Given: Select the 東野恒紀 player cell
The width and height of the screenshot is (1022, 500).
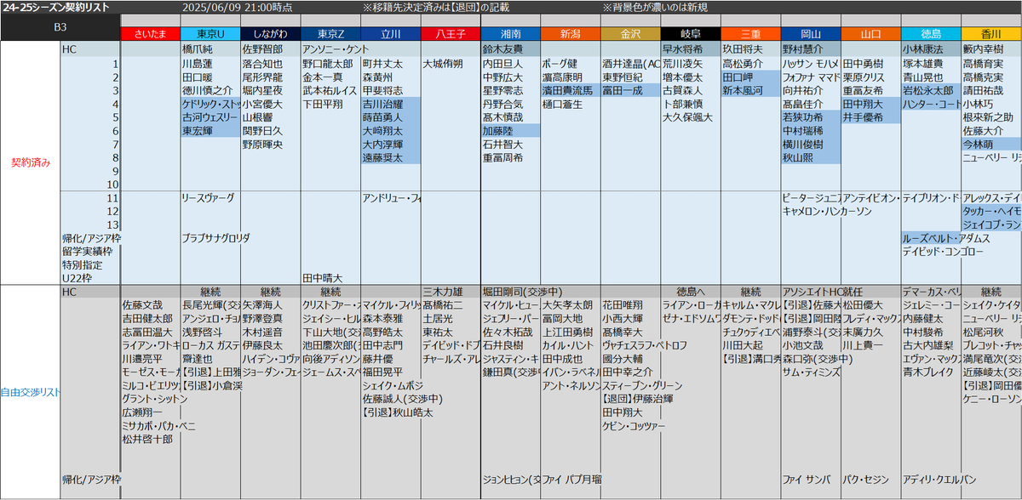Looking at the screenshot, I should tap(630, 77).
